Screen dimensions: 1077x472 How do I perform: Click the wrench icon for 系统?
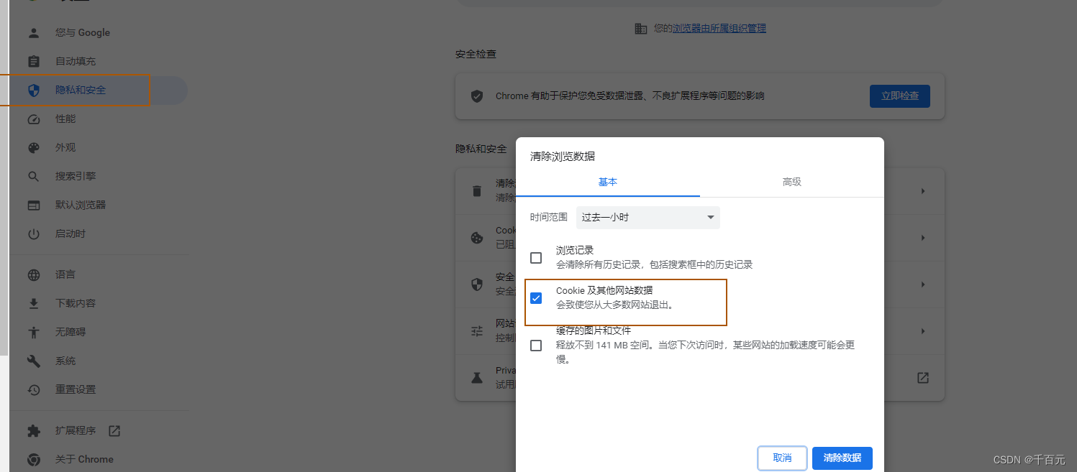tap(34, 361)
